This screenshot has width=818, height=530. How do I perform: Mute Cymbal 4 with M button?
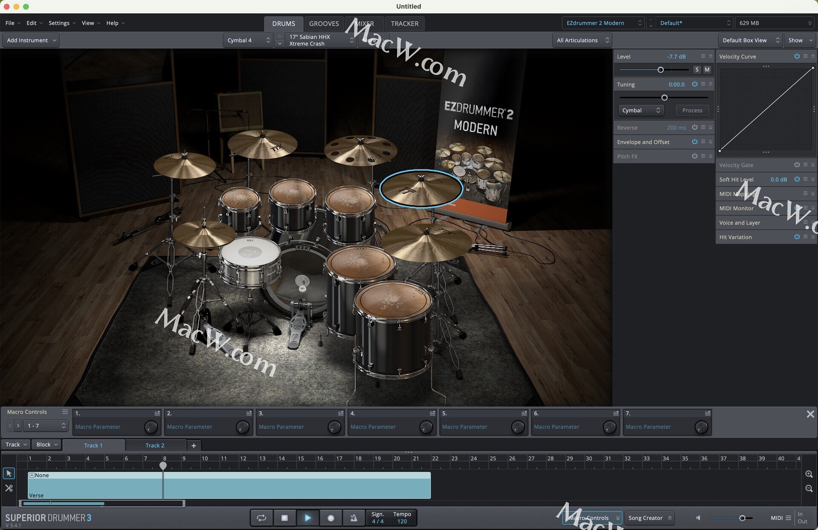(x=707, y=69)
